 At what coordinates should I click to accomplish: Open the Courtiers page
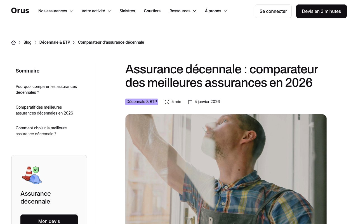pyautogui.click(x=152, y=11)
